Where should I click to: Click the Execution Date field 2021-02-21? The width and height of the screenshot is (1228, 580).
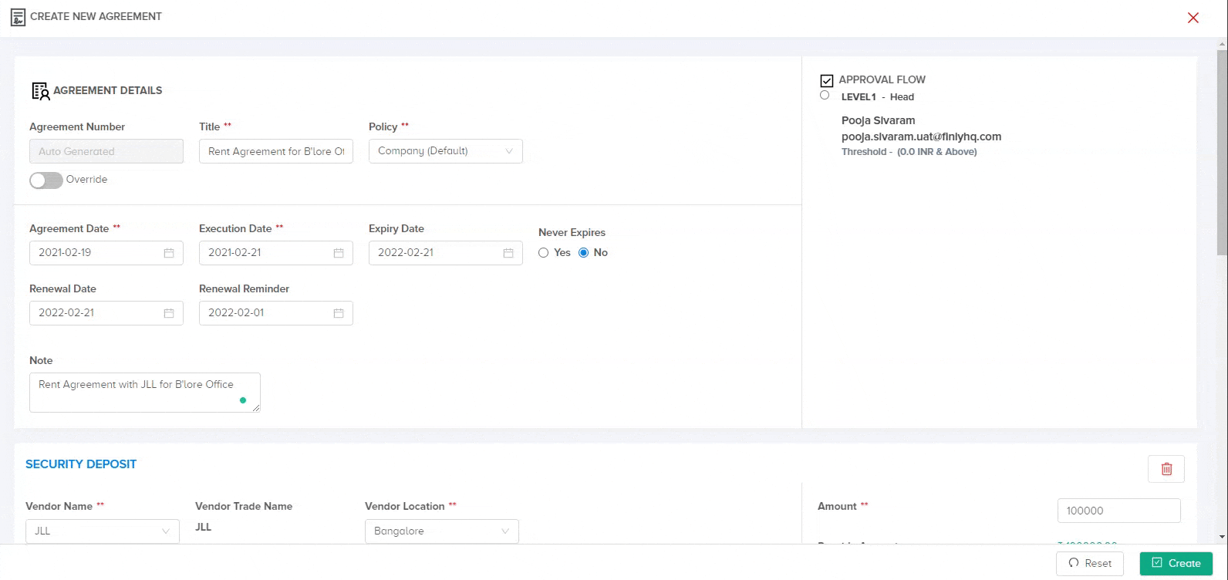pos(276,253)
